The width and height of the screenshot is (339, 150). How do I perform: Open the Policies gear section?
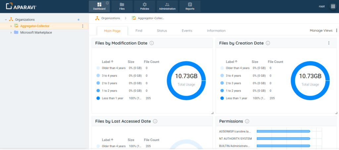(x=145, y=6)
